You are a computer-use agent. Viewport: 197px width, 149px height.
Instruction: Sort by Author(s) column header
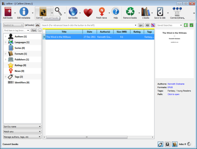pos(105,32)
